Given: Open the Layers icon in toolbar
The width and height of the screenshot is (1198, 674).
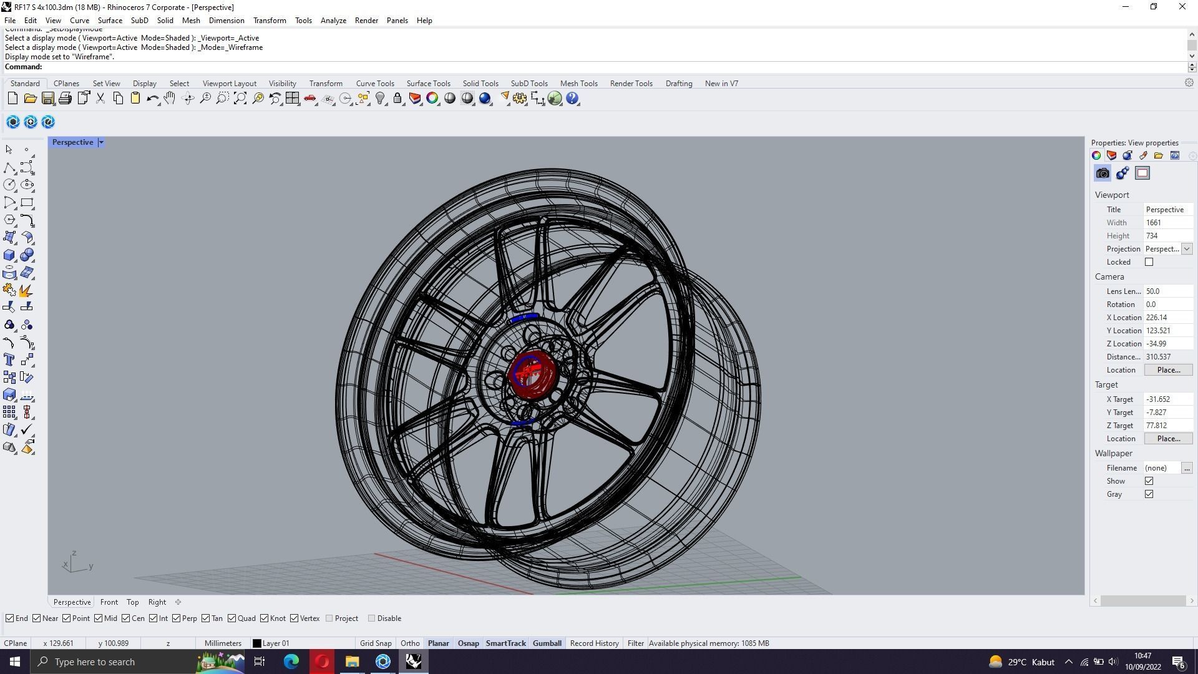Looking at the screenshot, I should pos(415,99).
